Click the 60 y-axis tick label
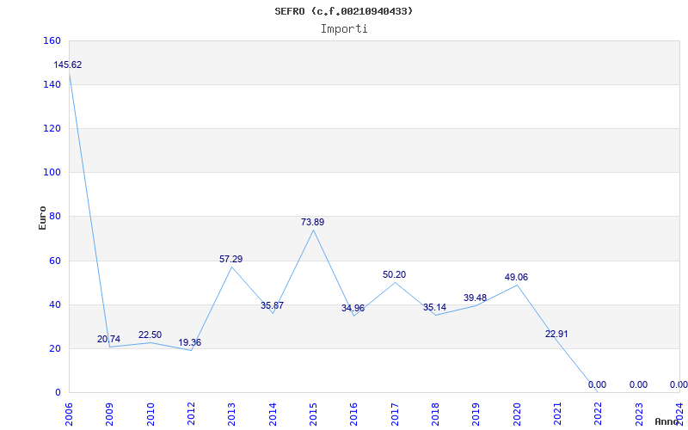The width and height of the screenshot is (688, 430). (x=54, y=261)
